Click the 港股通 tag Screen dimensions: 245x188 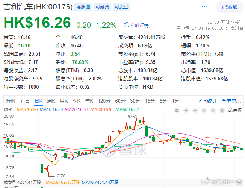(83, 7)
